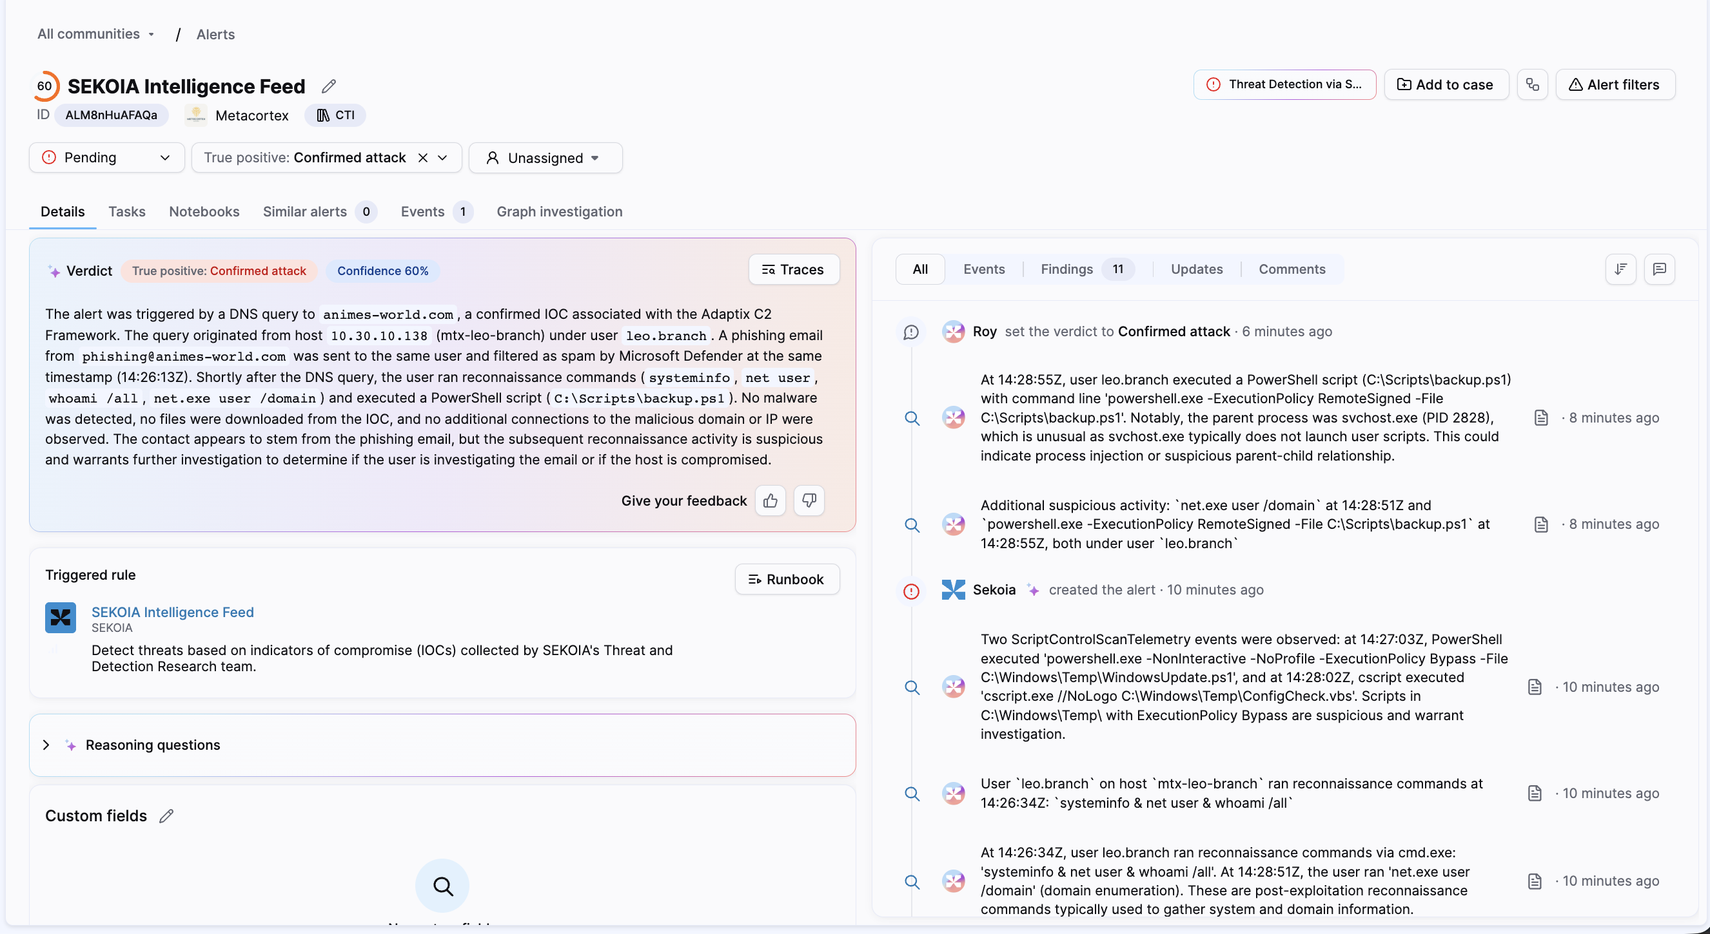Open the Runbook for the triggered rule
Image resolution: width=1710 pixels, height=934 pixels.
point(787,579)
